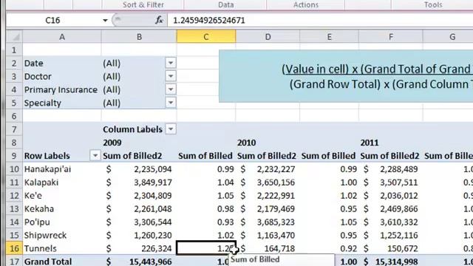Image resolution: width=473 pixels, height=266 pixels.
Task: Click the Select All corner of the sheet
Action: [x=14, y=37]
